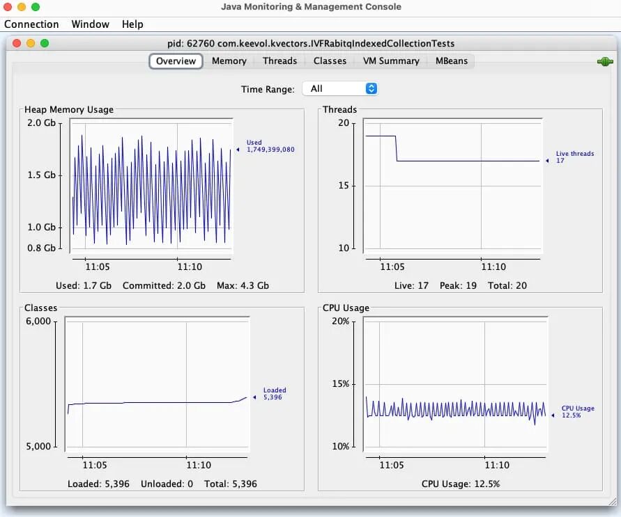
Task: Open the Window menu
Action: (91, 24)
